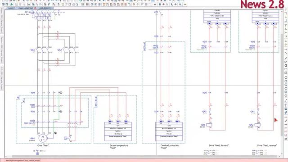Select the QA2 coil rectangle under Drive reverse
Viewport: 288px width, 162px height.
pyautogui.click(x=257, y=125)
